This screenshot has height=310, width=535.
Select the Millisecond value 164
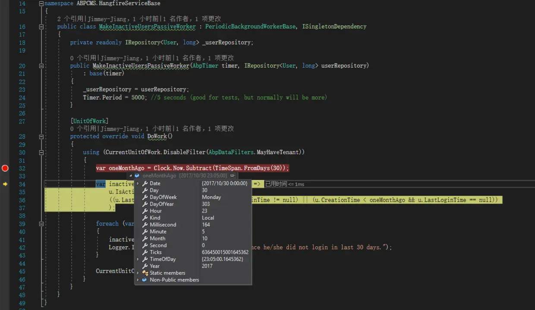click(x=206, y=225)
